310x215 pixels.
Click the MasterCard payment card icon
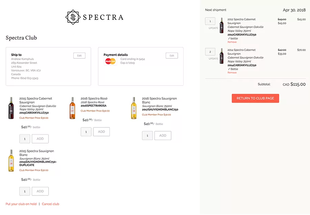[110, 61]
